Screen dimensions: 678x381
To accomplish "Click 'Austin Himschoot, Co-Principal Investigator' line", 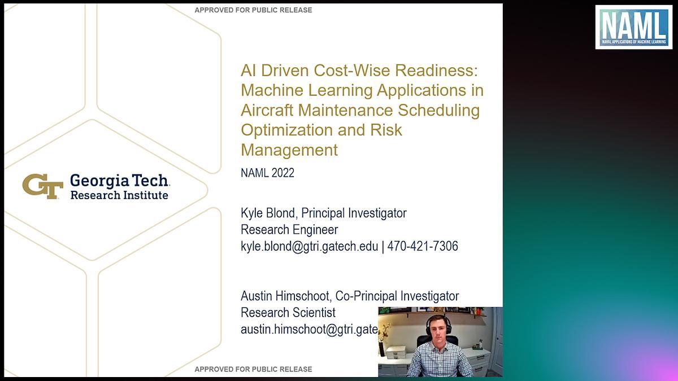I will 350,296.
